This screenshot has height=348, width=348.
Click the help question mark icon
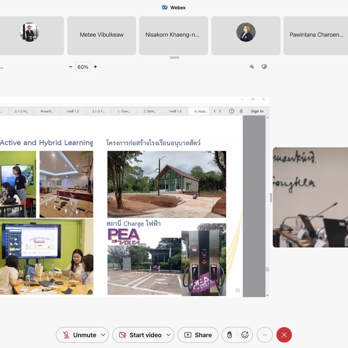pos(231,111)
